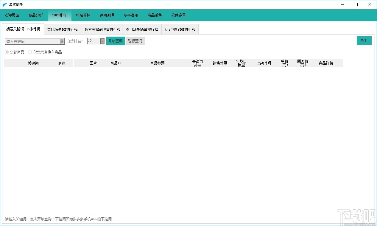Click the 销售数量 column header
Viewport: 377px width, 226px height.
[x=220, y=63]
